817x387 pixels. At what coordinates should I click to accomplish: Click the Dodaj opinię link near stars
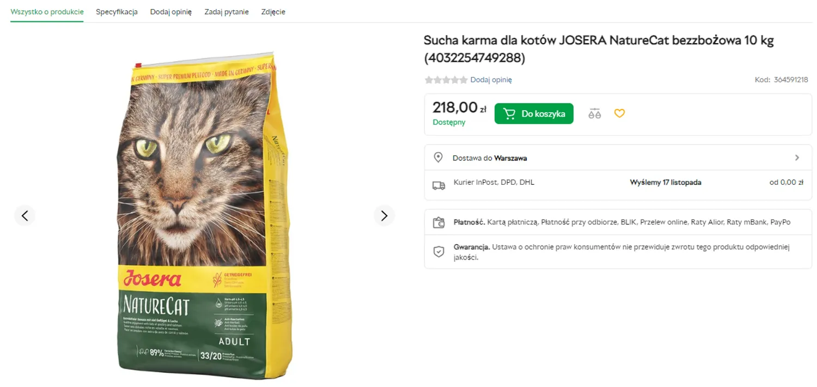[x=491, y=80]
